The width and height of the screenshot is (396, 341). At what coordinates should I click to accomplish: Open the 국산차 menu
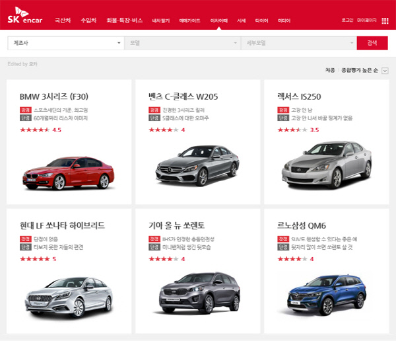point(63,20)
